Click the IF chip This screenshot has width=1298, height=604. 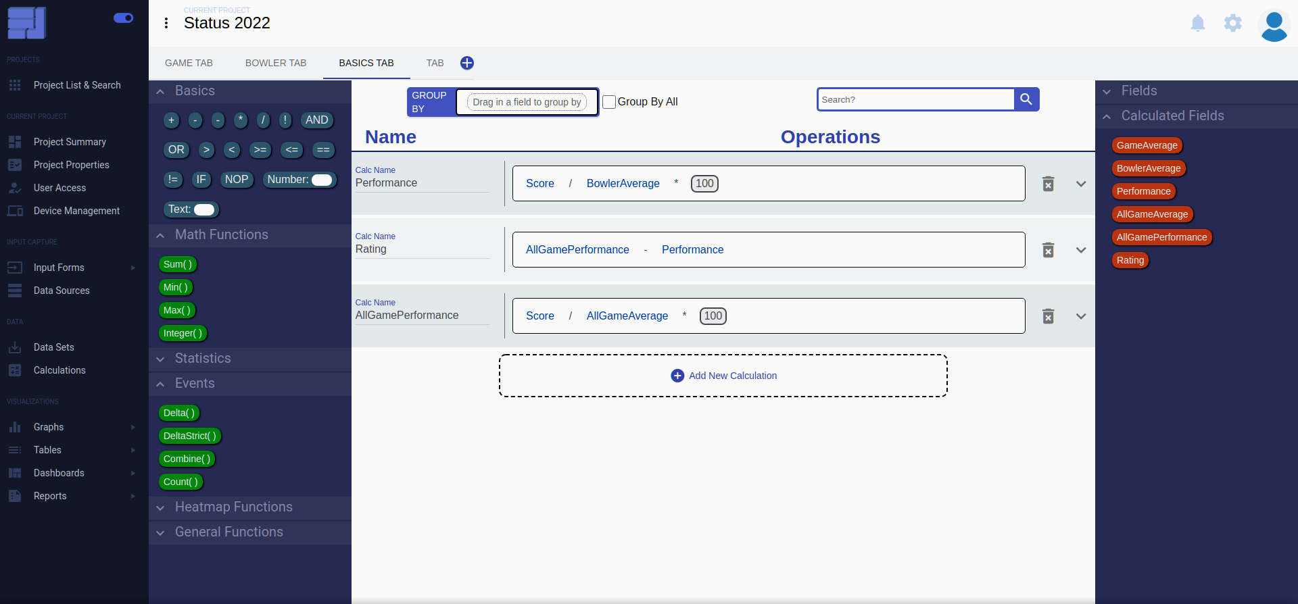pos(201,180)
